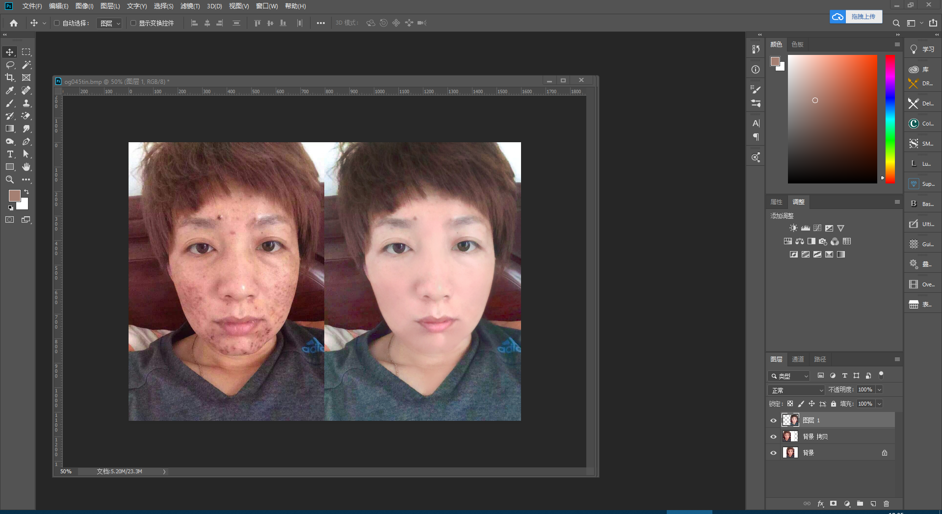The height and width of the screenshot is (514, 942).
Task: Create a new group folder
Action: pyautogui.click(x=860, y=504)
